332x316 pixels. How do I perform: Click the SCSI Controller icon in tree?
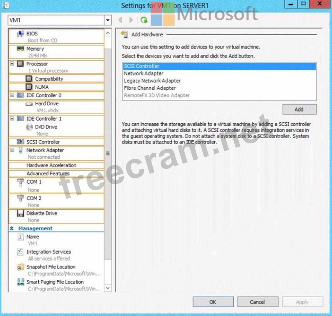click(x=20, y=142)
